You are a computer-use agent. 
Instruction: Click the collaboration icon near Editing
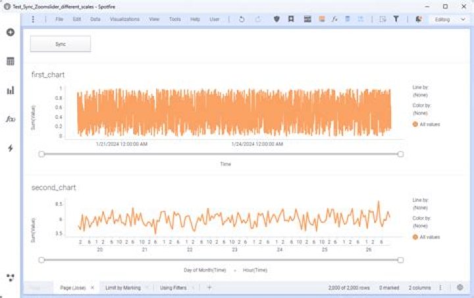[x=419, y=19]
